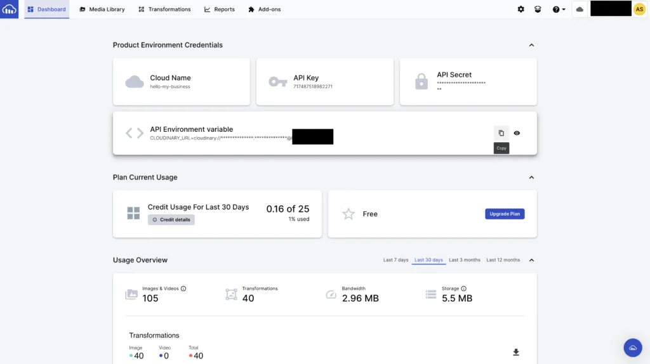
Task: Copy the API Environment variable
Action: 501,133
